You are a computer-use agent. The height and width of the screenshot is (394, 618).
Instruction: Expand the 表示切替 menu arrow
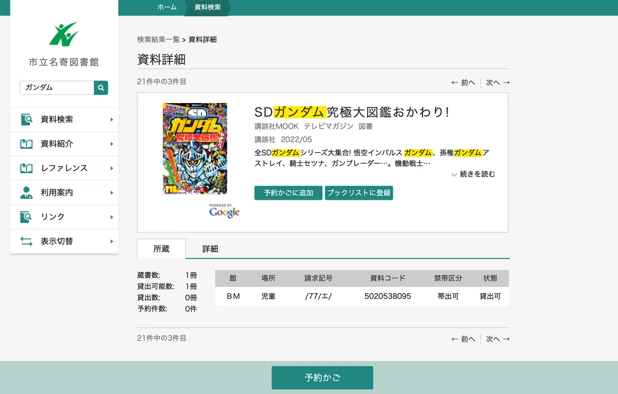tap(112, 241)
